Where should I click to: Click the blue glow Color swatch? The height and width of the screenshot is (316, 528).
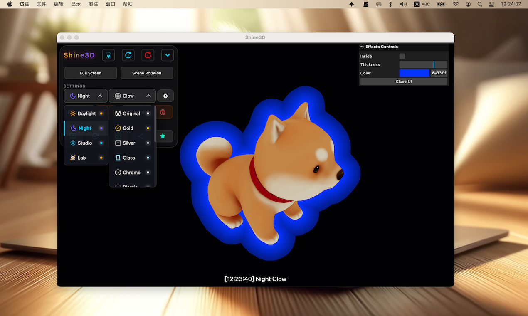[x=414, y=73]
